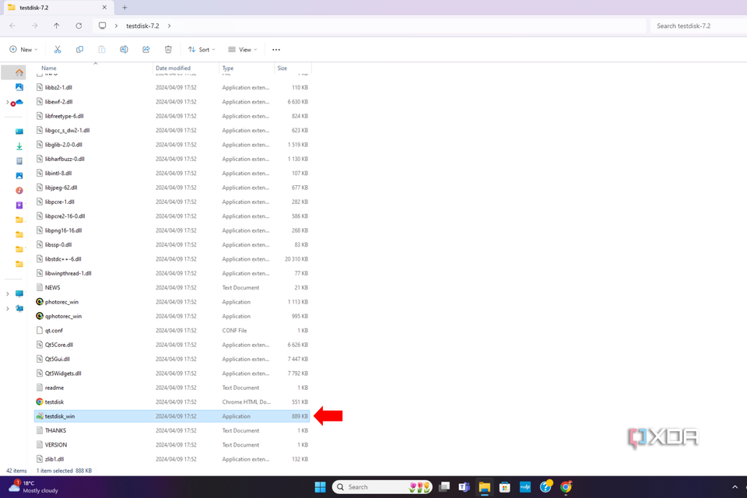This screenshot has height=498, width=747.
Task: Sort by Date modified column header
Action: point(173,68)
